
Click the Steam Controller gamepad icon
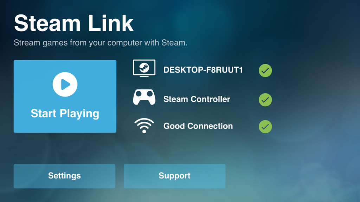144,97
